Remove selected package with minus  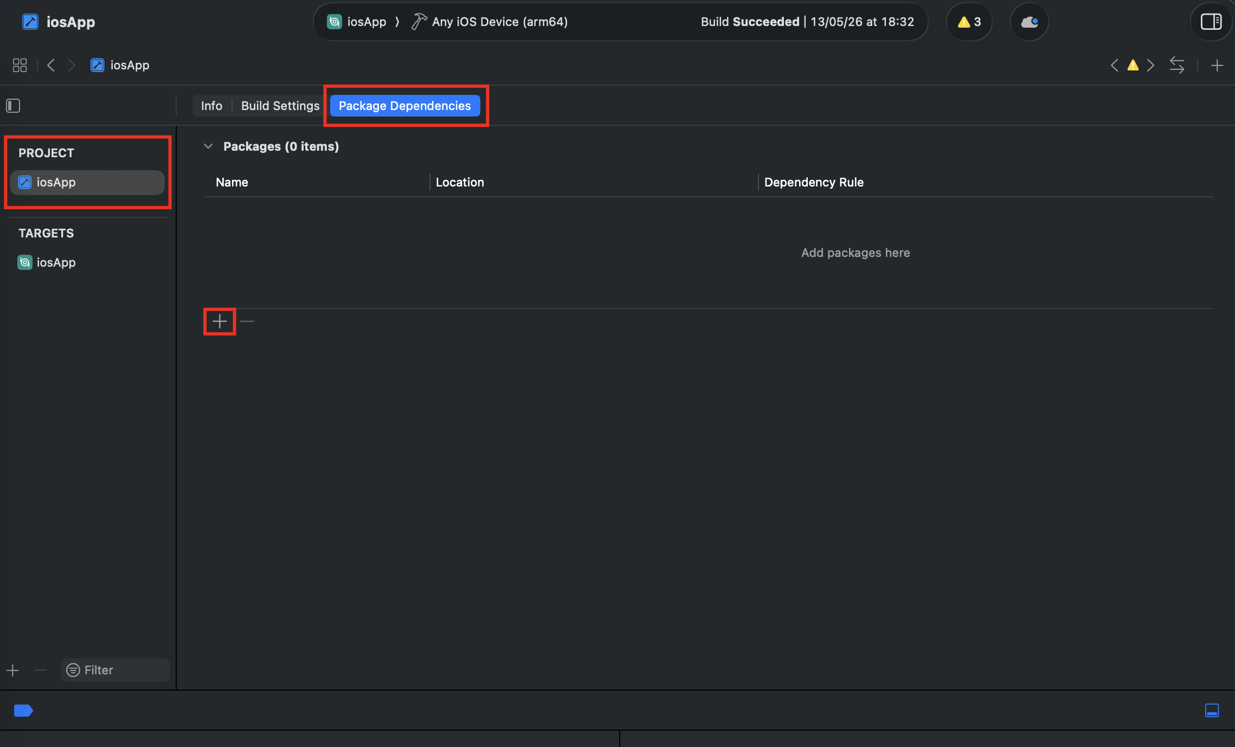coord(247,321)
